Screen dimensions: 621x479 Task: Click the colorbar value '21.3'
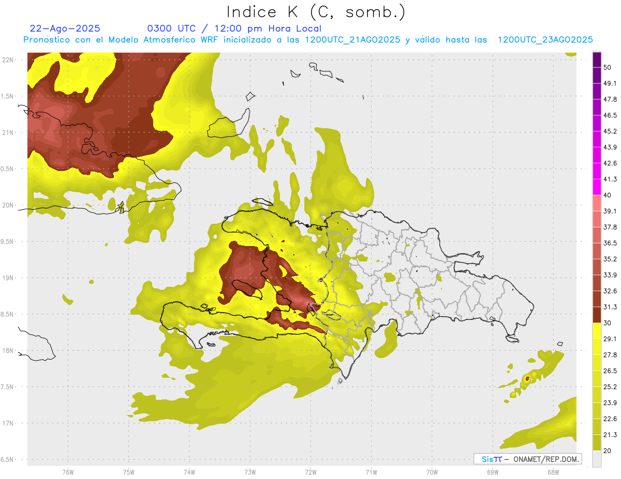click(x=611, y=435)
